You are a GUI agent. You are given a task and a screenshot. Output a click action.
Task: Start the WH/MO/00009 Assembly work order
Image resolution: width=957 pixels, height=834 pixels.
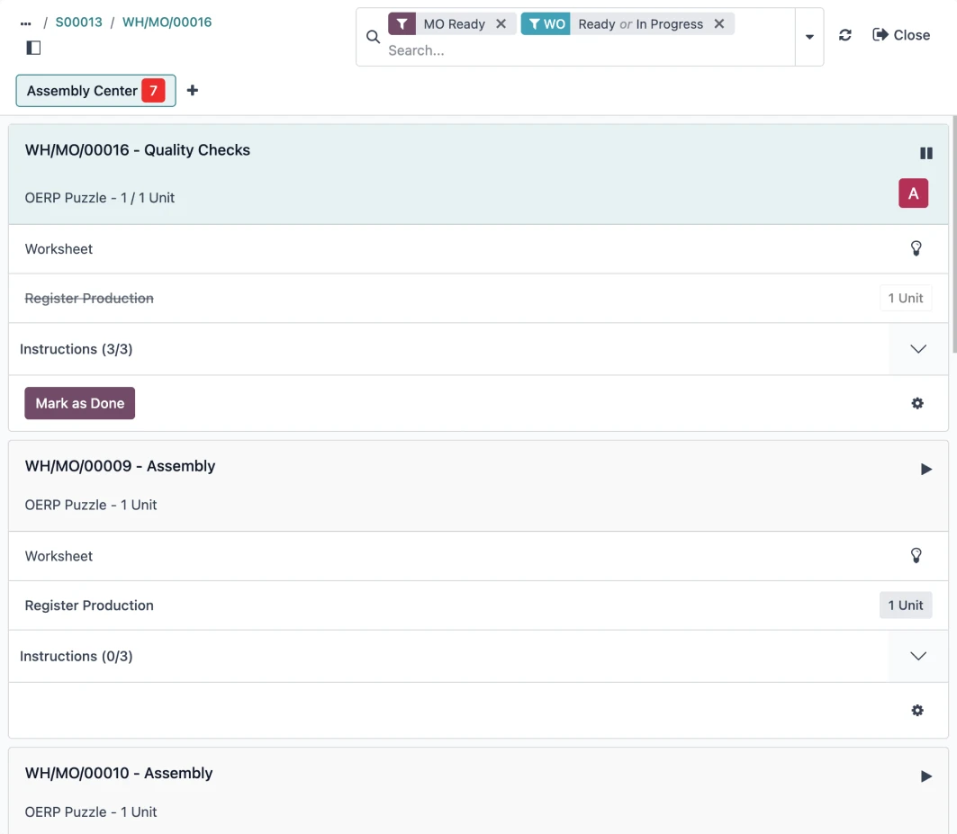925,469
